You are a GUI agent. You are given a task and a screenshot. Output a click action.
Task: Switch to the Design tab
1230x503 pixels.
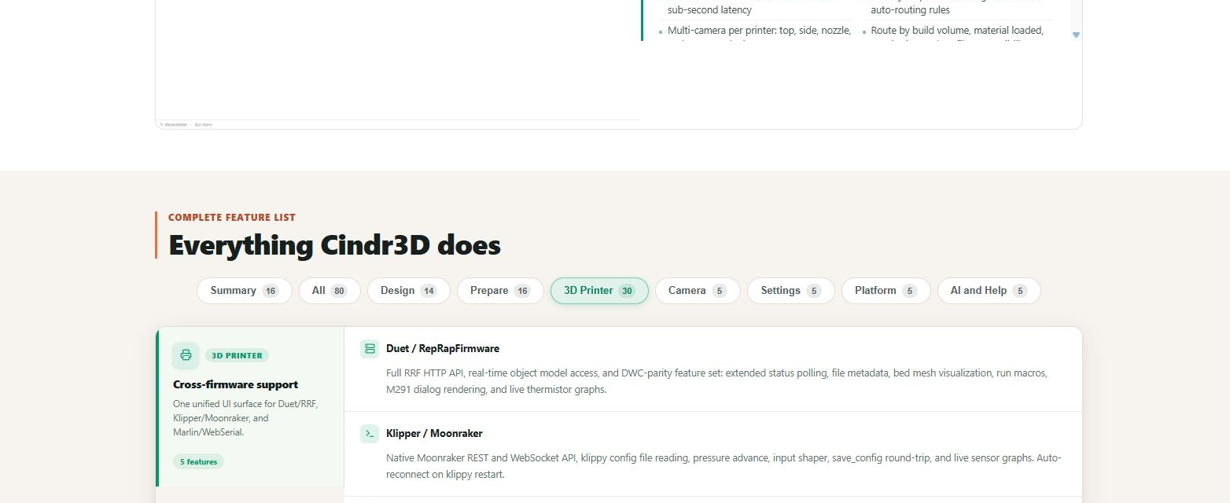coord(408,291)
